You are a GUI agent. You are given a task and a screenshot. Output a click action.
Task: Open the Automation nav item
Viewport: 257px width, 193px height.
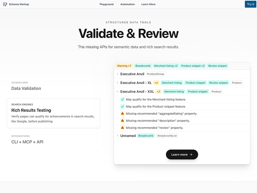click(128, 4)
